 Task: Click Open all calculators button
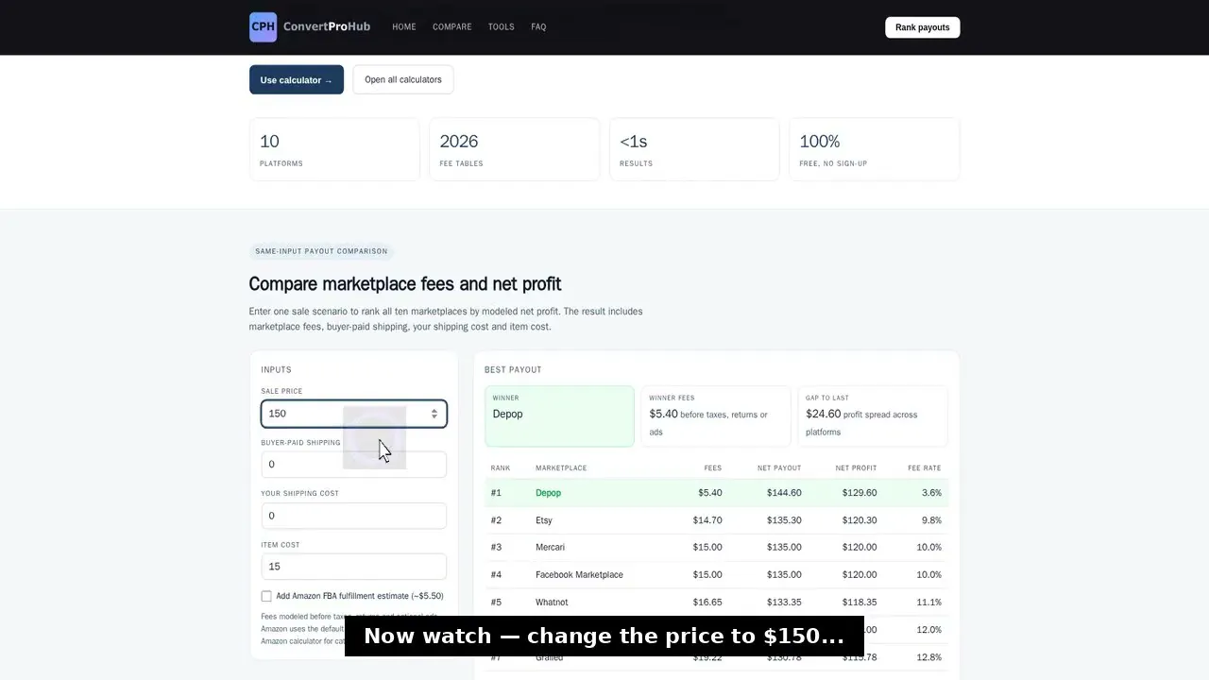403,80
